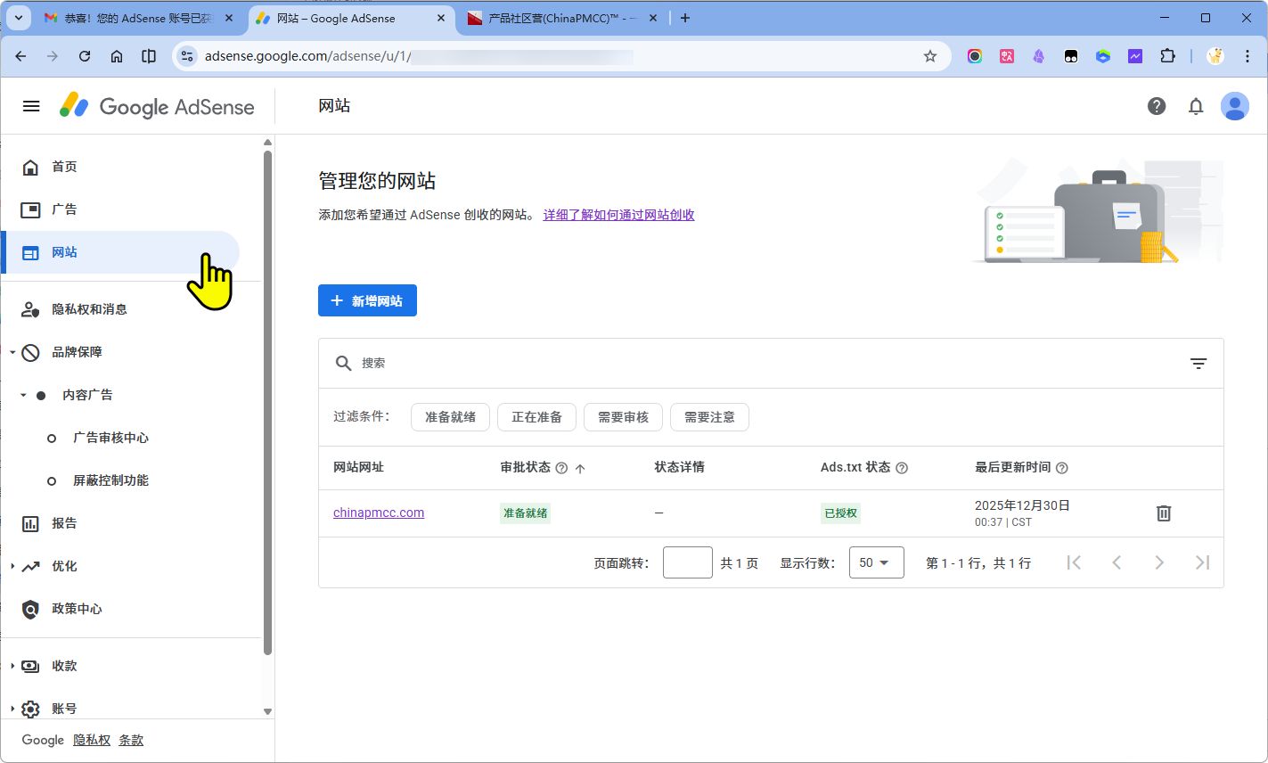The width and height of the screenshot is (1268, 763).
Task: Open the chinapmcc.com site link
Action: coord(379,513)
